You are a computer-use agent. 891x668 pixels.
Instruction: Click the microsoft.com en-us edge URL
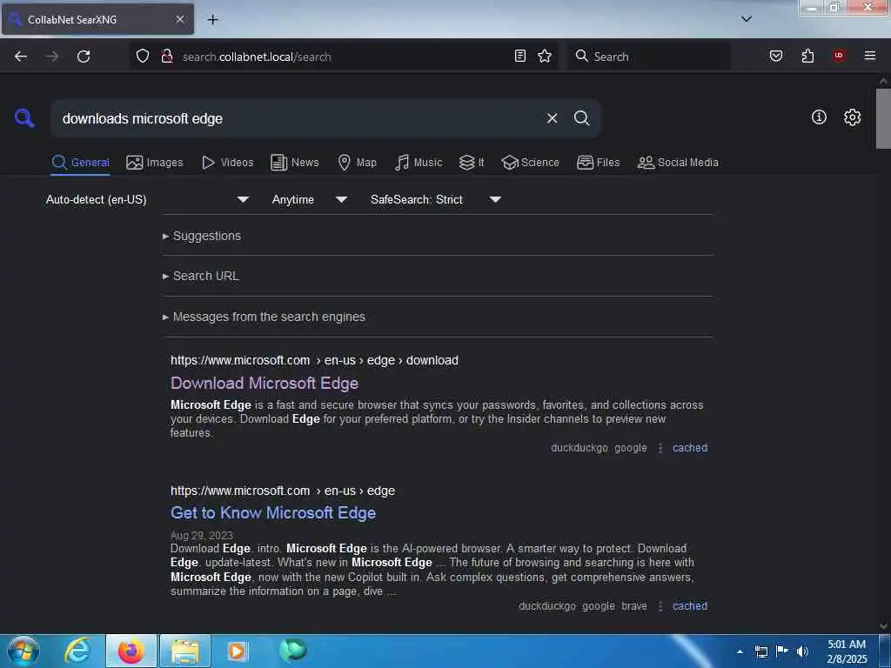[283, 491]
